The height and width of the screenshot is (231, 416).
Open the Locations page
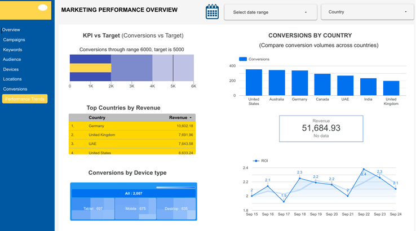[12, 79]
